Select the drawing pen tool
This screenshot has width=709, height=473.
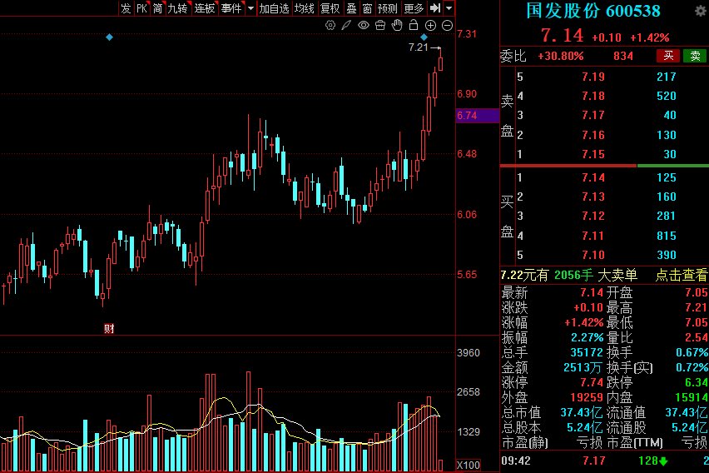(346, 25)
